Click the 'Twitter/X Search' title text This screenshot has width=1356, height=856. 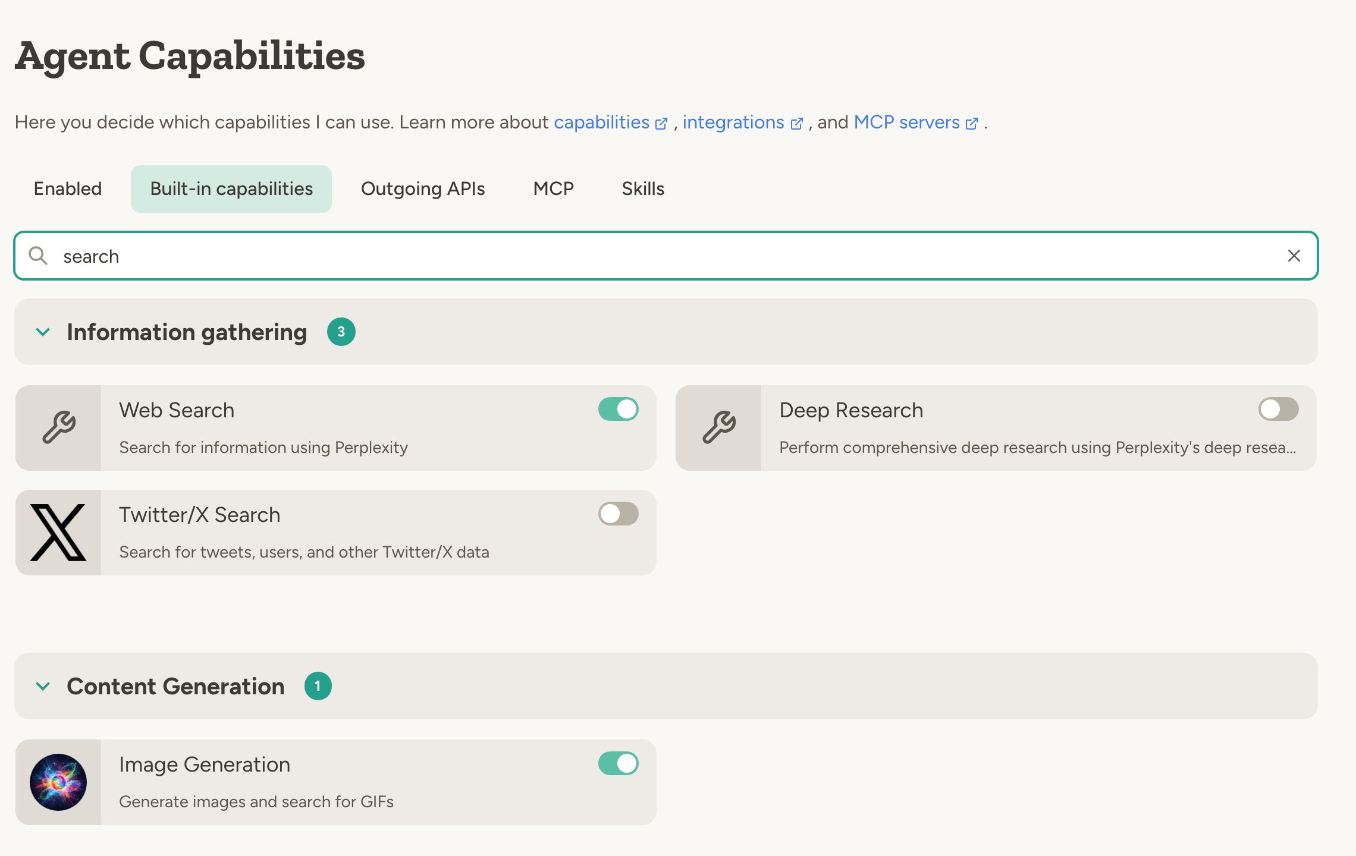[x=200, y=515]
